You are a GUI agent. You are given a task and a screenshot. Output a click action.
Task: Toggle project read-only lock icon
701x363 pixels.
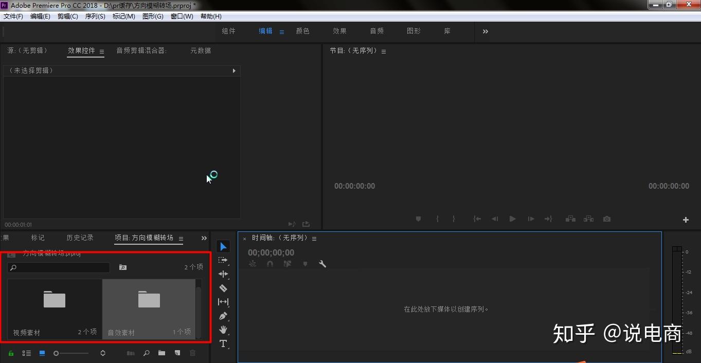click(x=11, y=353)
